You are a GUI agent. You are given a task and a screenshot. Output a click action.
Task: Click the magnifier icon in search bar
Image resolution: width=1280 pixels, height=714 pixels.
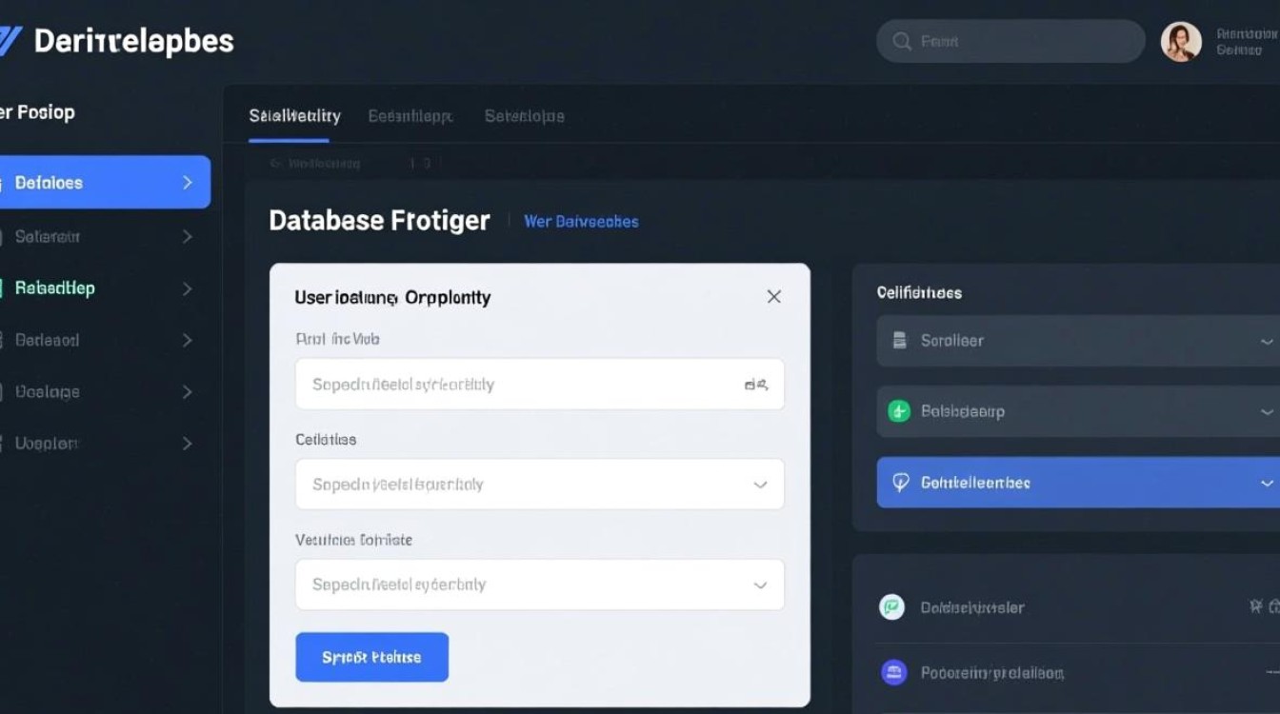[902, 42]
